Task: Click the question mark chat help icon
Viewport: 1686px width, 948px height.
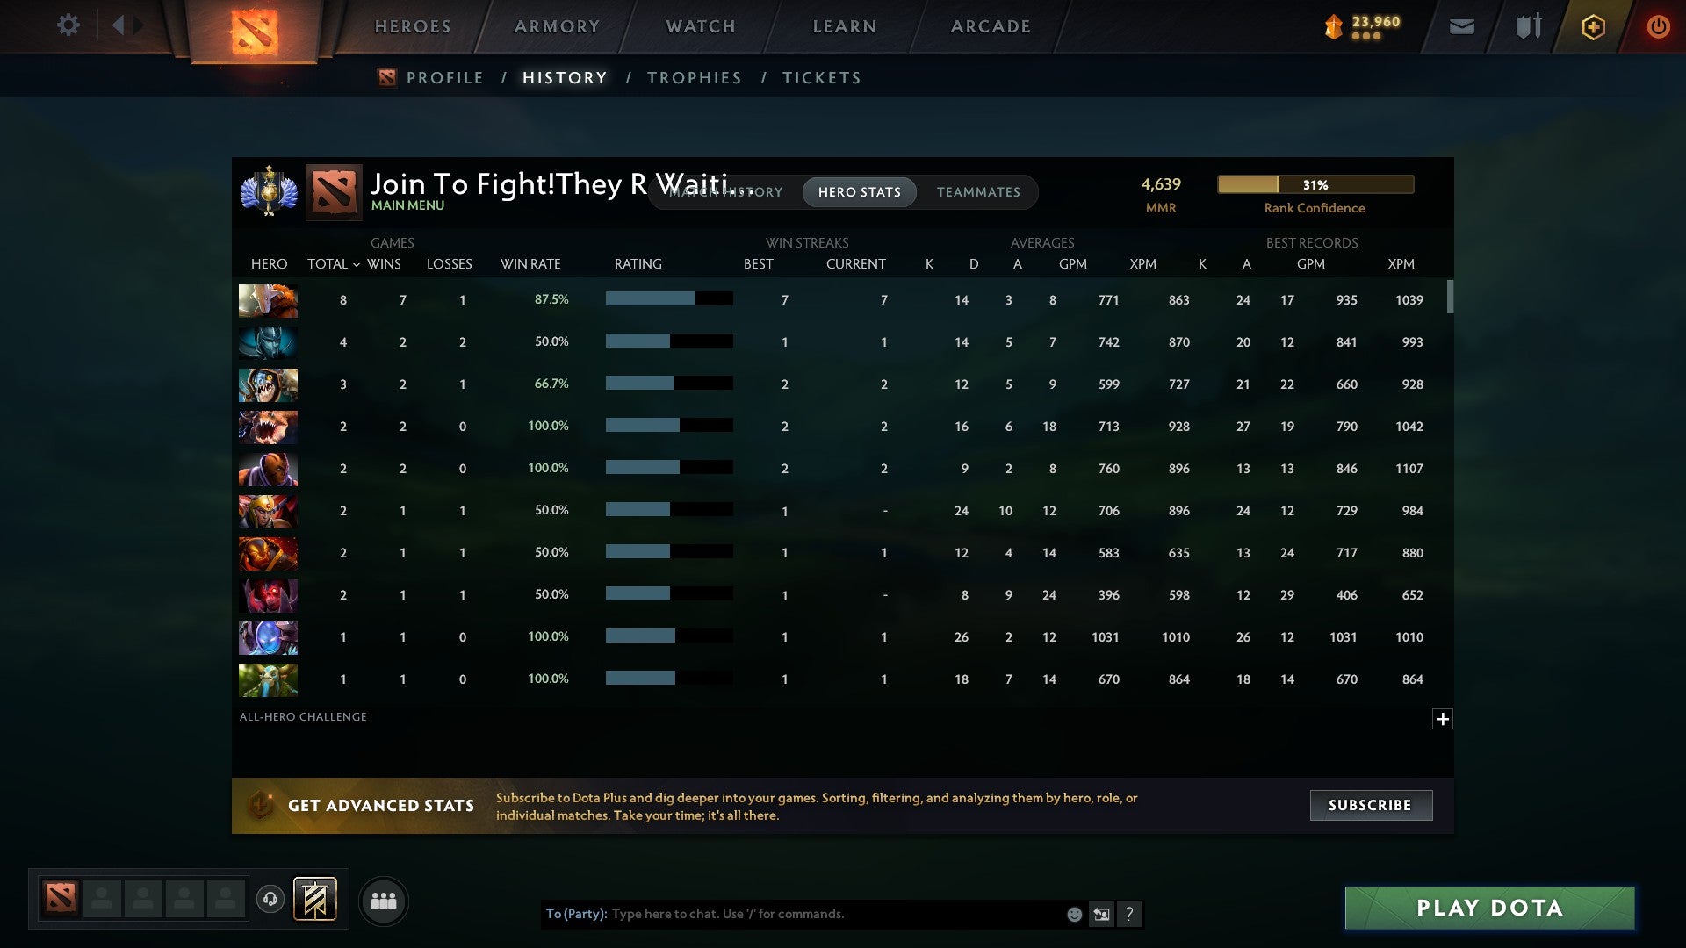Action: click(x=1130, y=914)
